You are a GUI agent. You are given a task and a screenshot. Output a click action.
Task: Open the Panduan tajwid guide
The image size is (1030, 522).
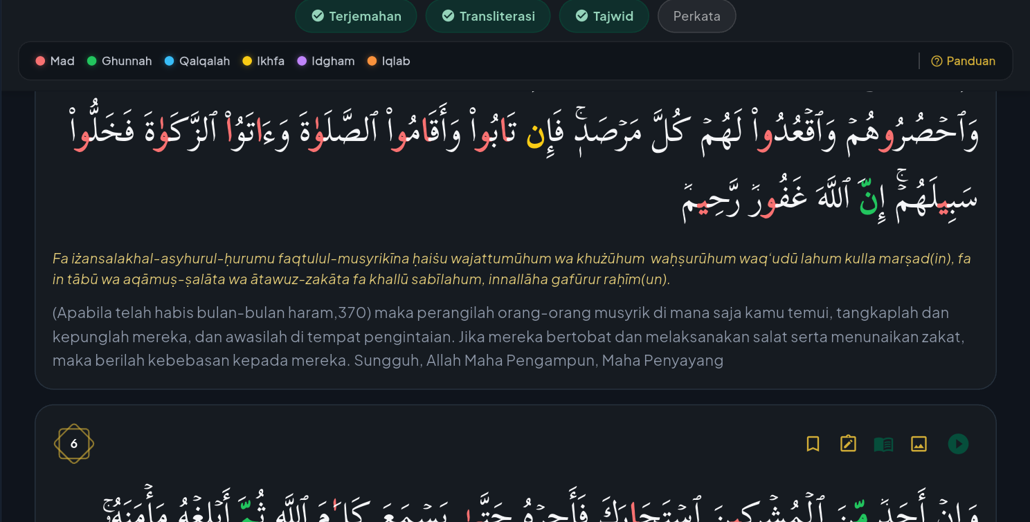click(964, 61)
